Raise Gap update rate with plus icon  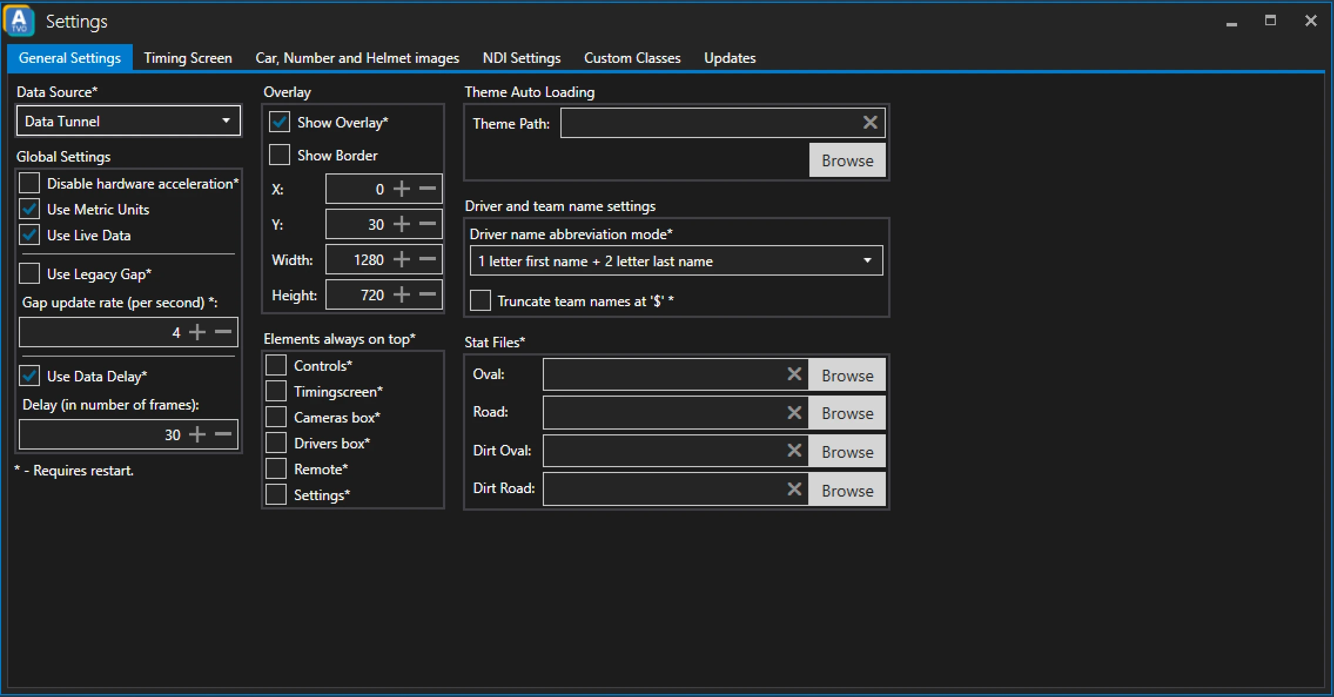tap(197, 333)
